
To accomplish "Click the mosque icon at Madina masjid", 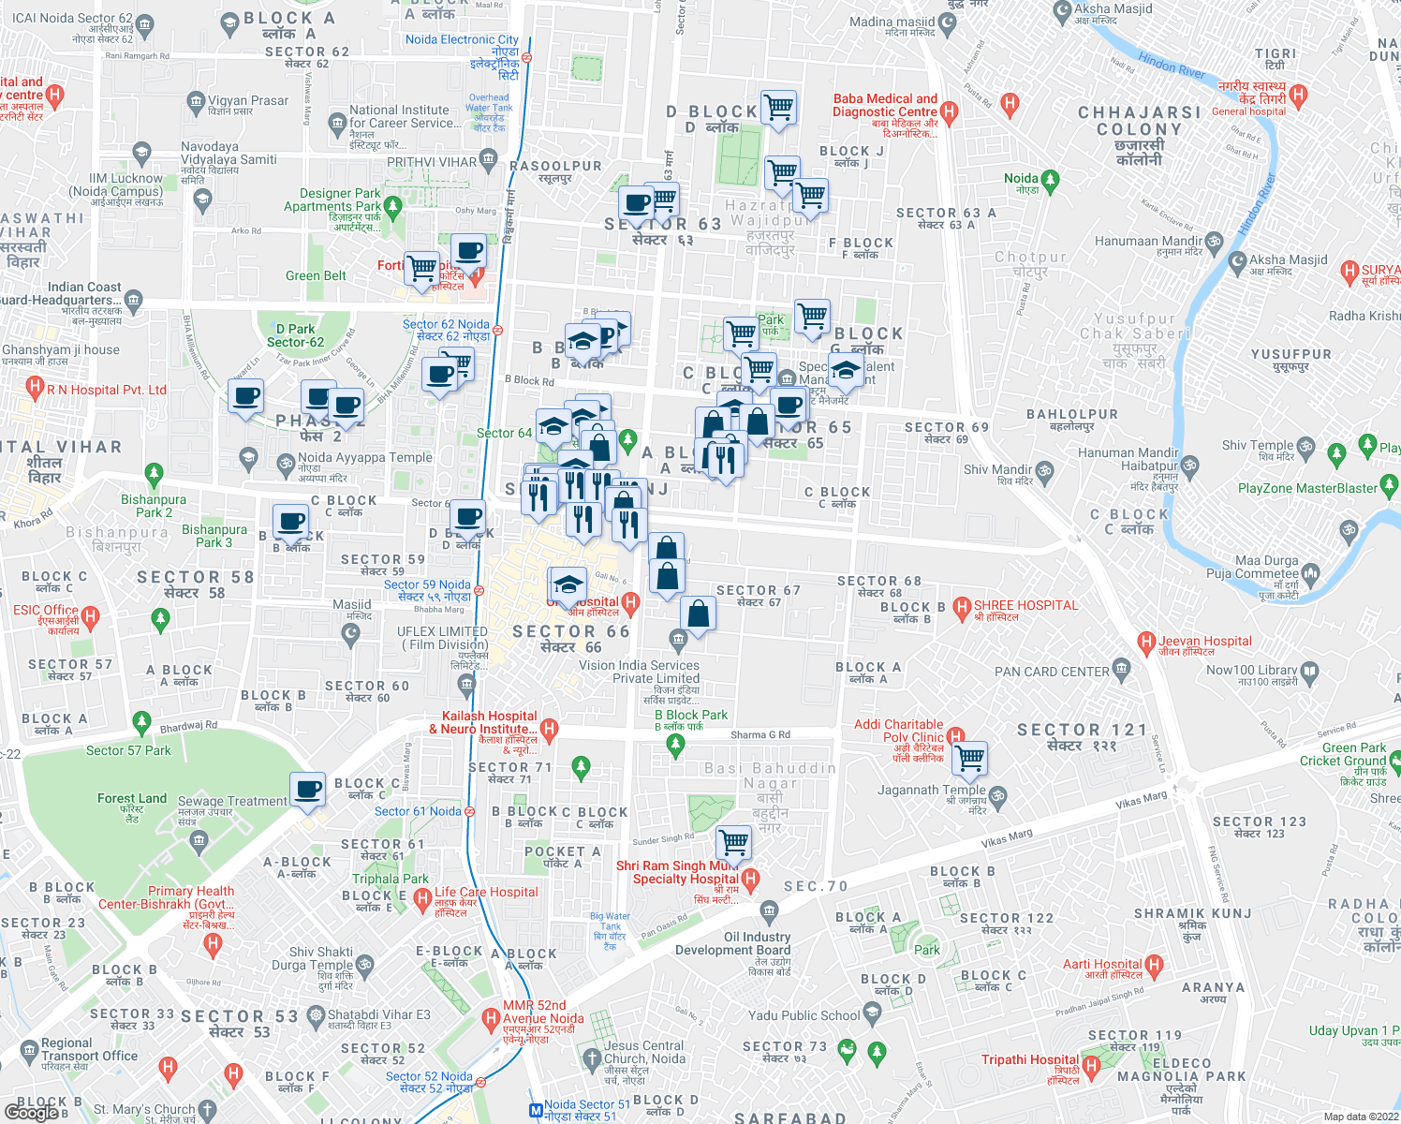I will pyautogui.click(x=948, y=22).
